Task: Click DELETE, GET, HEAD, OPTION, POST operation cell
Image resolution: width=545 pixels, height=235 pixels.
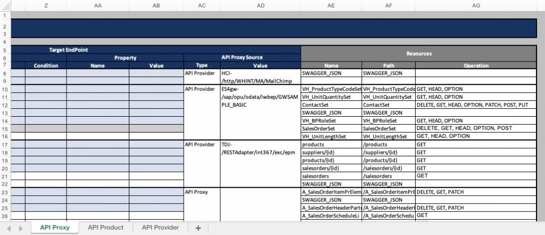Action: coord(476,128)
